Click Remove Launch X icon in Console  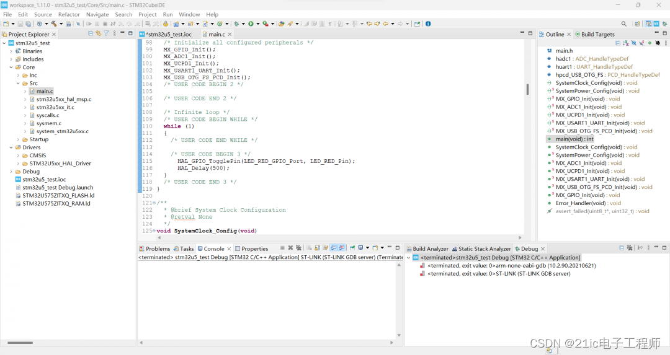[x=290, y=248]
